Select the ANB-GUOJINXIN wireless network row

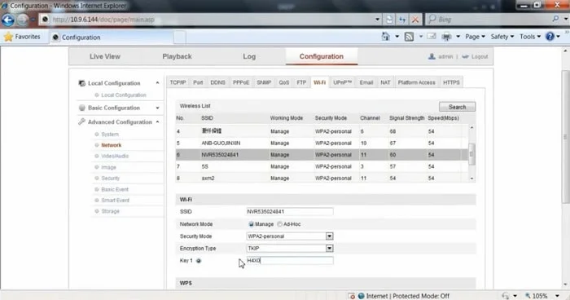(x=322, y=143)
